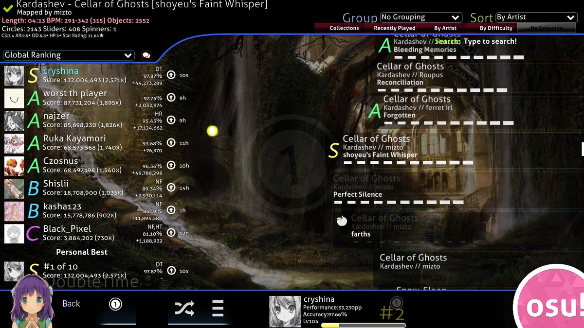Open najzer's leaderboard score entry
Screen dimensions: 584x328
click(x=97, y=121)
